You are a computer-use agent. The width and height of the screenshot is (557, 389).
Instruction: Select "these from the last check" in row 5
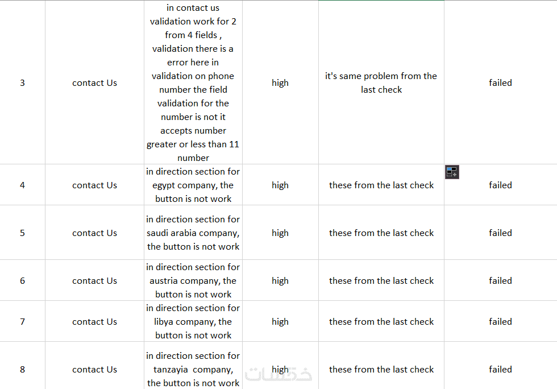click(x=381, y=233)
